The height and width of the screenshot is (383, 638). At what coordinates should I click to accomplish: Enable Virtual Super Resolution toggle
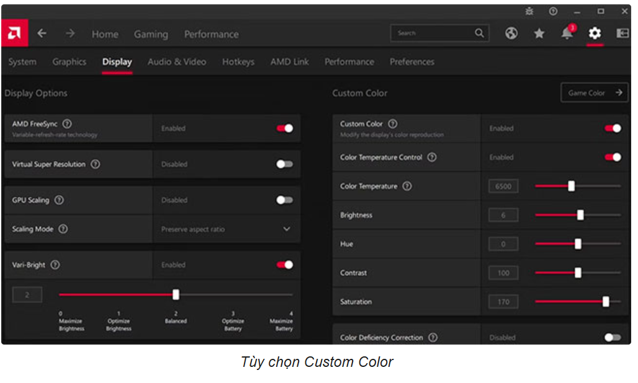click(284, 164)
